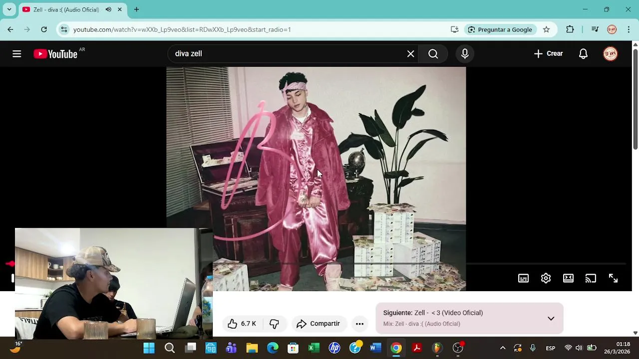Screen dimensions: 639x359
Task: Close the Zell - diva browser tab
Action: coord(120,9)
